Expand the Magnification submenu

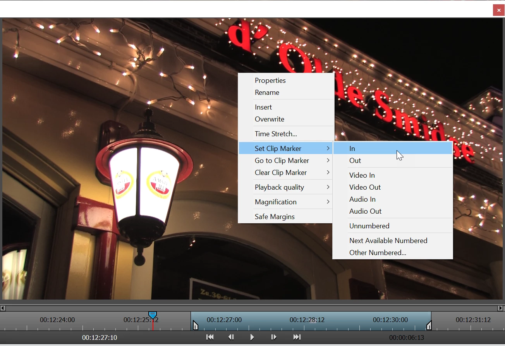click(286, 202)
